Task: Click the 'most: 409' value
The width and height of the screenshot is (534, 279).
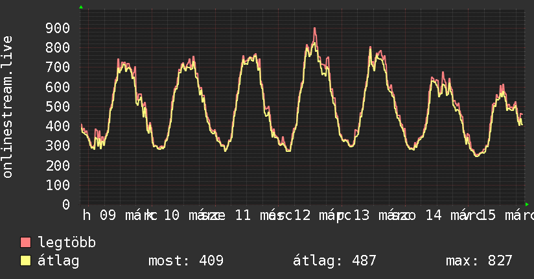Action: pos(186,261)
